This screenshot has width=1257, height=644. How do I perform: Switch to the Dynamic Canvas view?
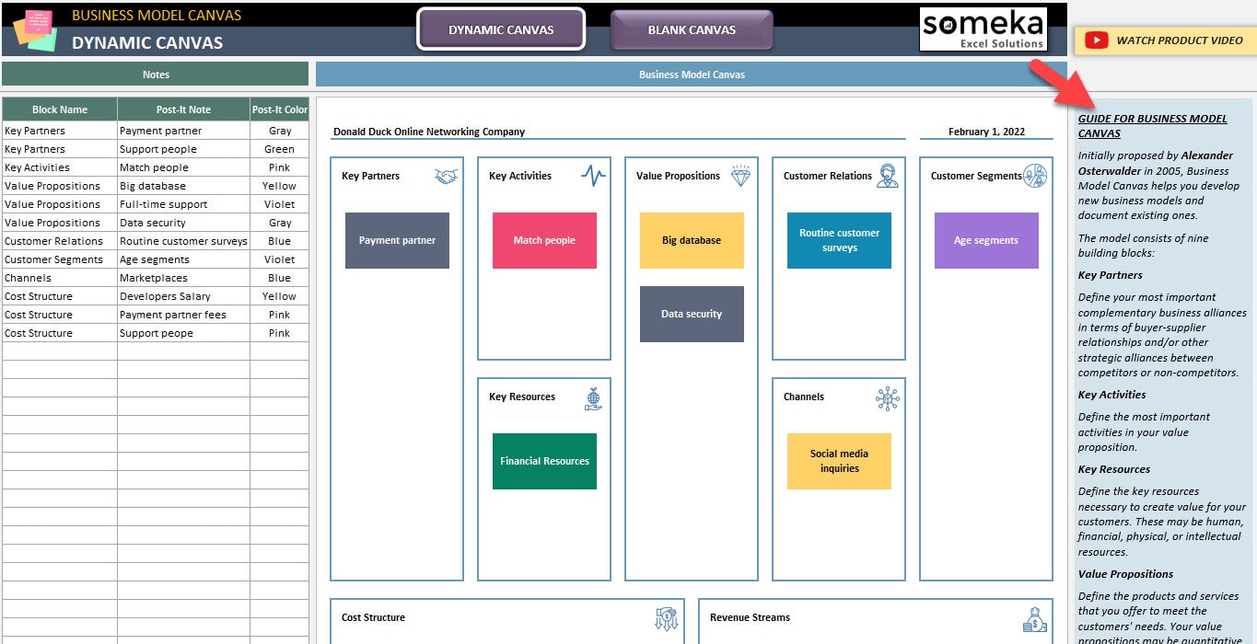(x=501, y=30)
